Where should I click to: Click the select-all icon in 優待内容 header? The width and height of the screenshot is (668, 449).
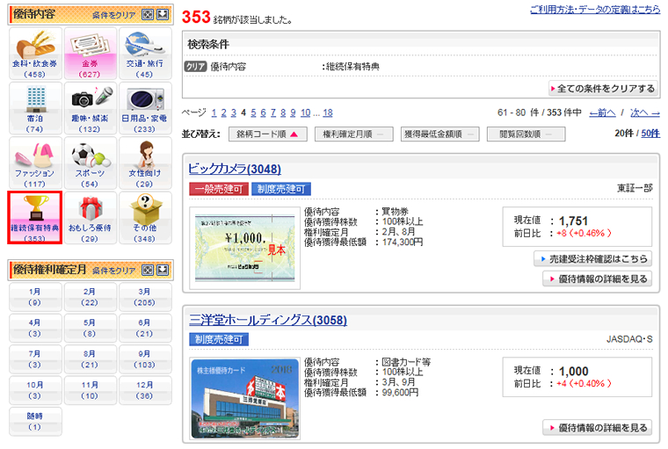click(148, 15)
